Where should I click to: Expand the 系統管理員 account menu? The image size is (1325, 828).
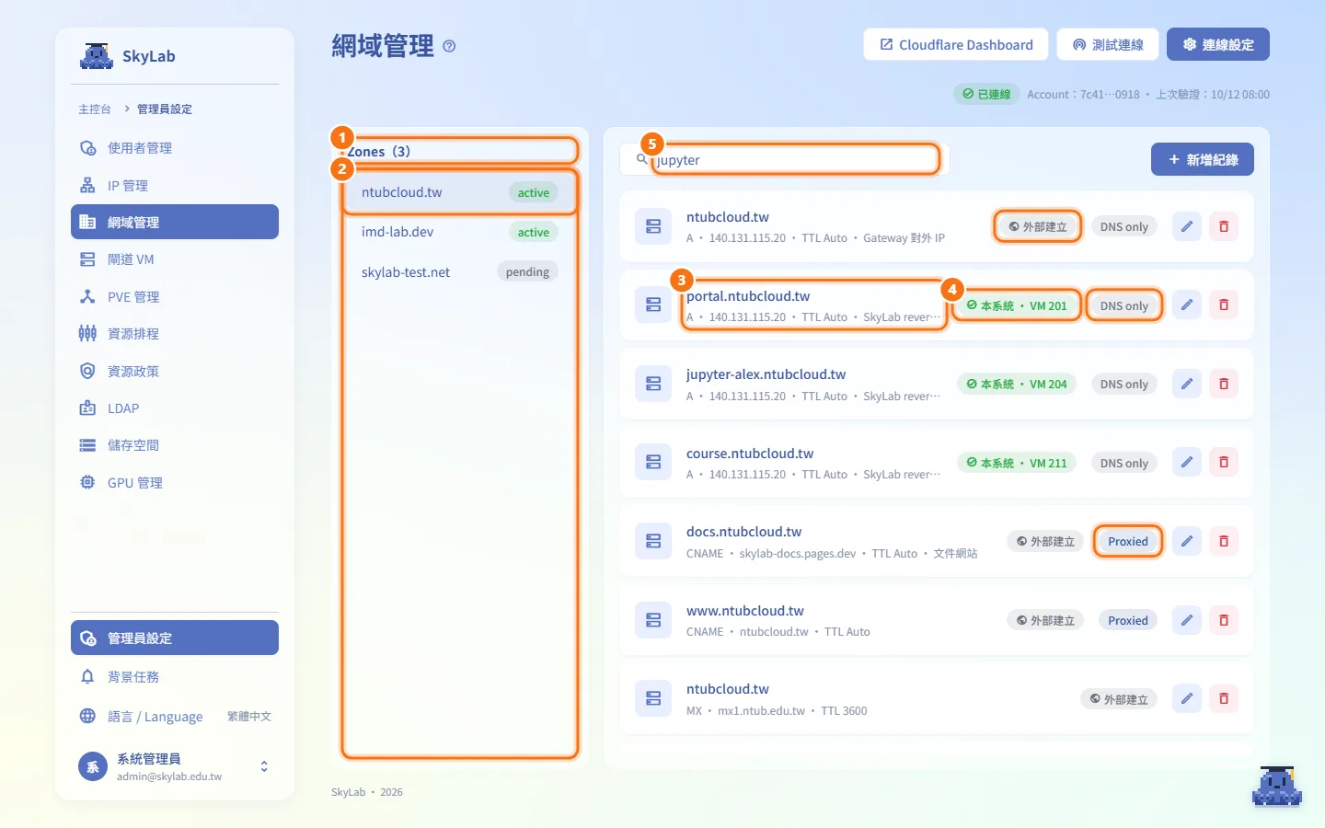[x=175, y=766]
